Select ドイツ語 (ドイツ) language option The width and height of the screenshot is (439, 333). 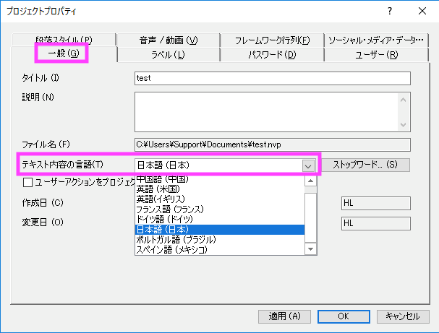[165, 219]
